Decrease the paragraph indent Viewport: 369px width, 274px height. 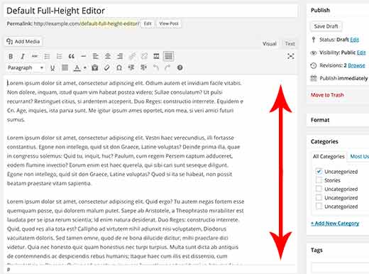click(131, 68)
